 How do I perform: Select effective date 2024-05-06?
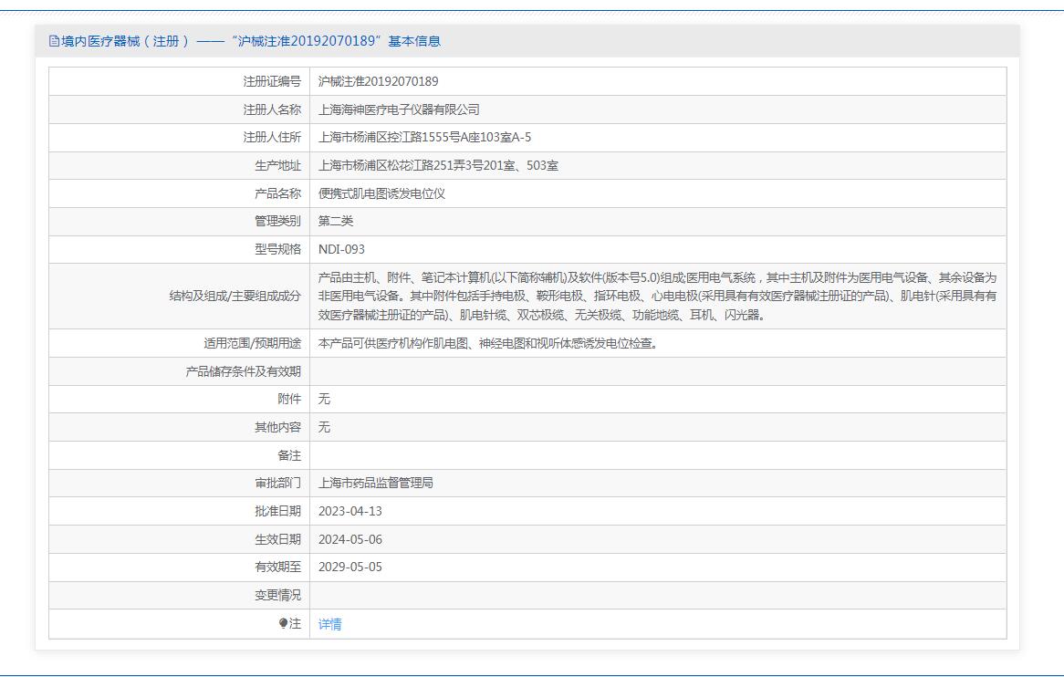coord(350,539)
